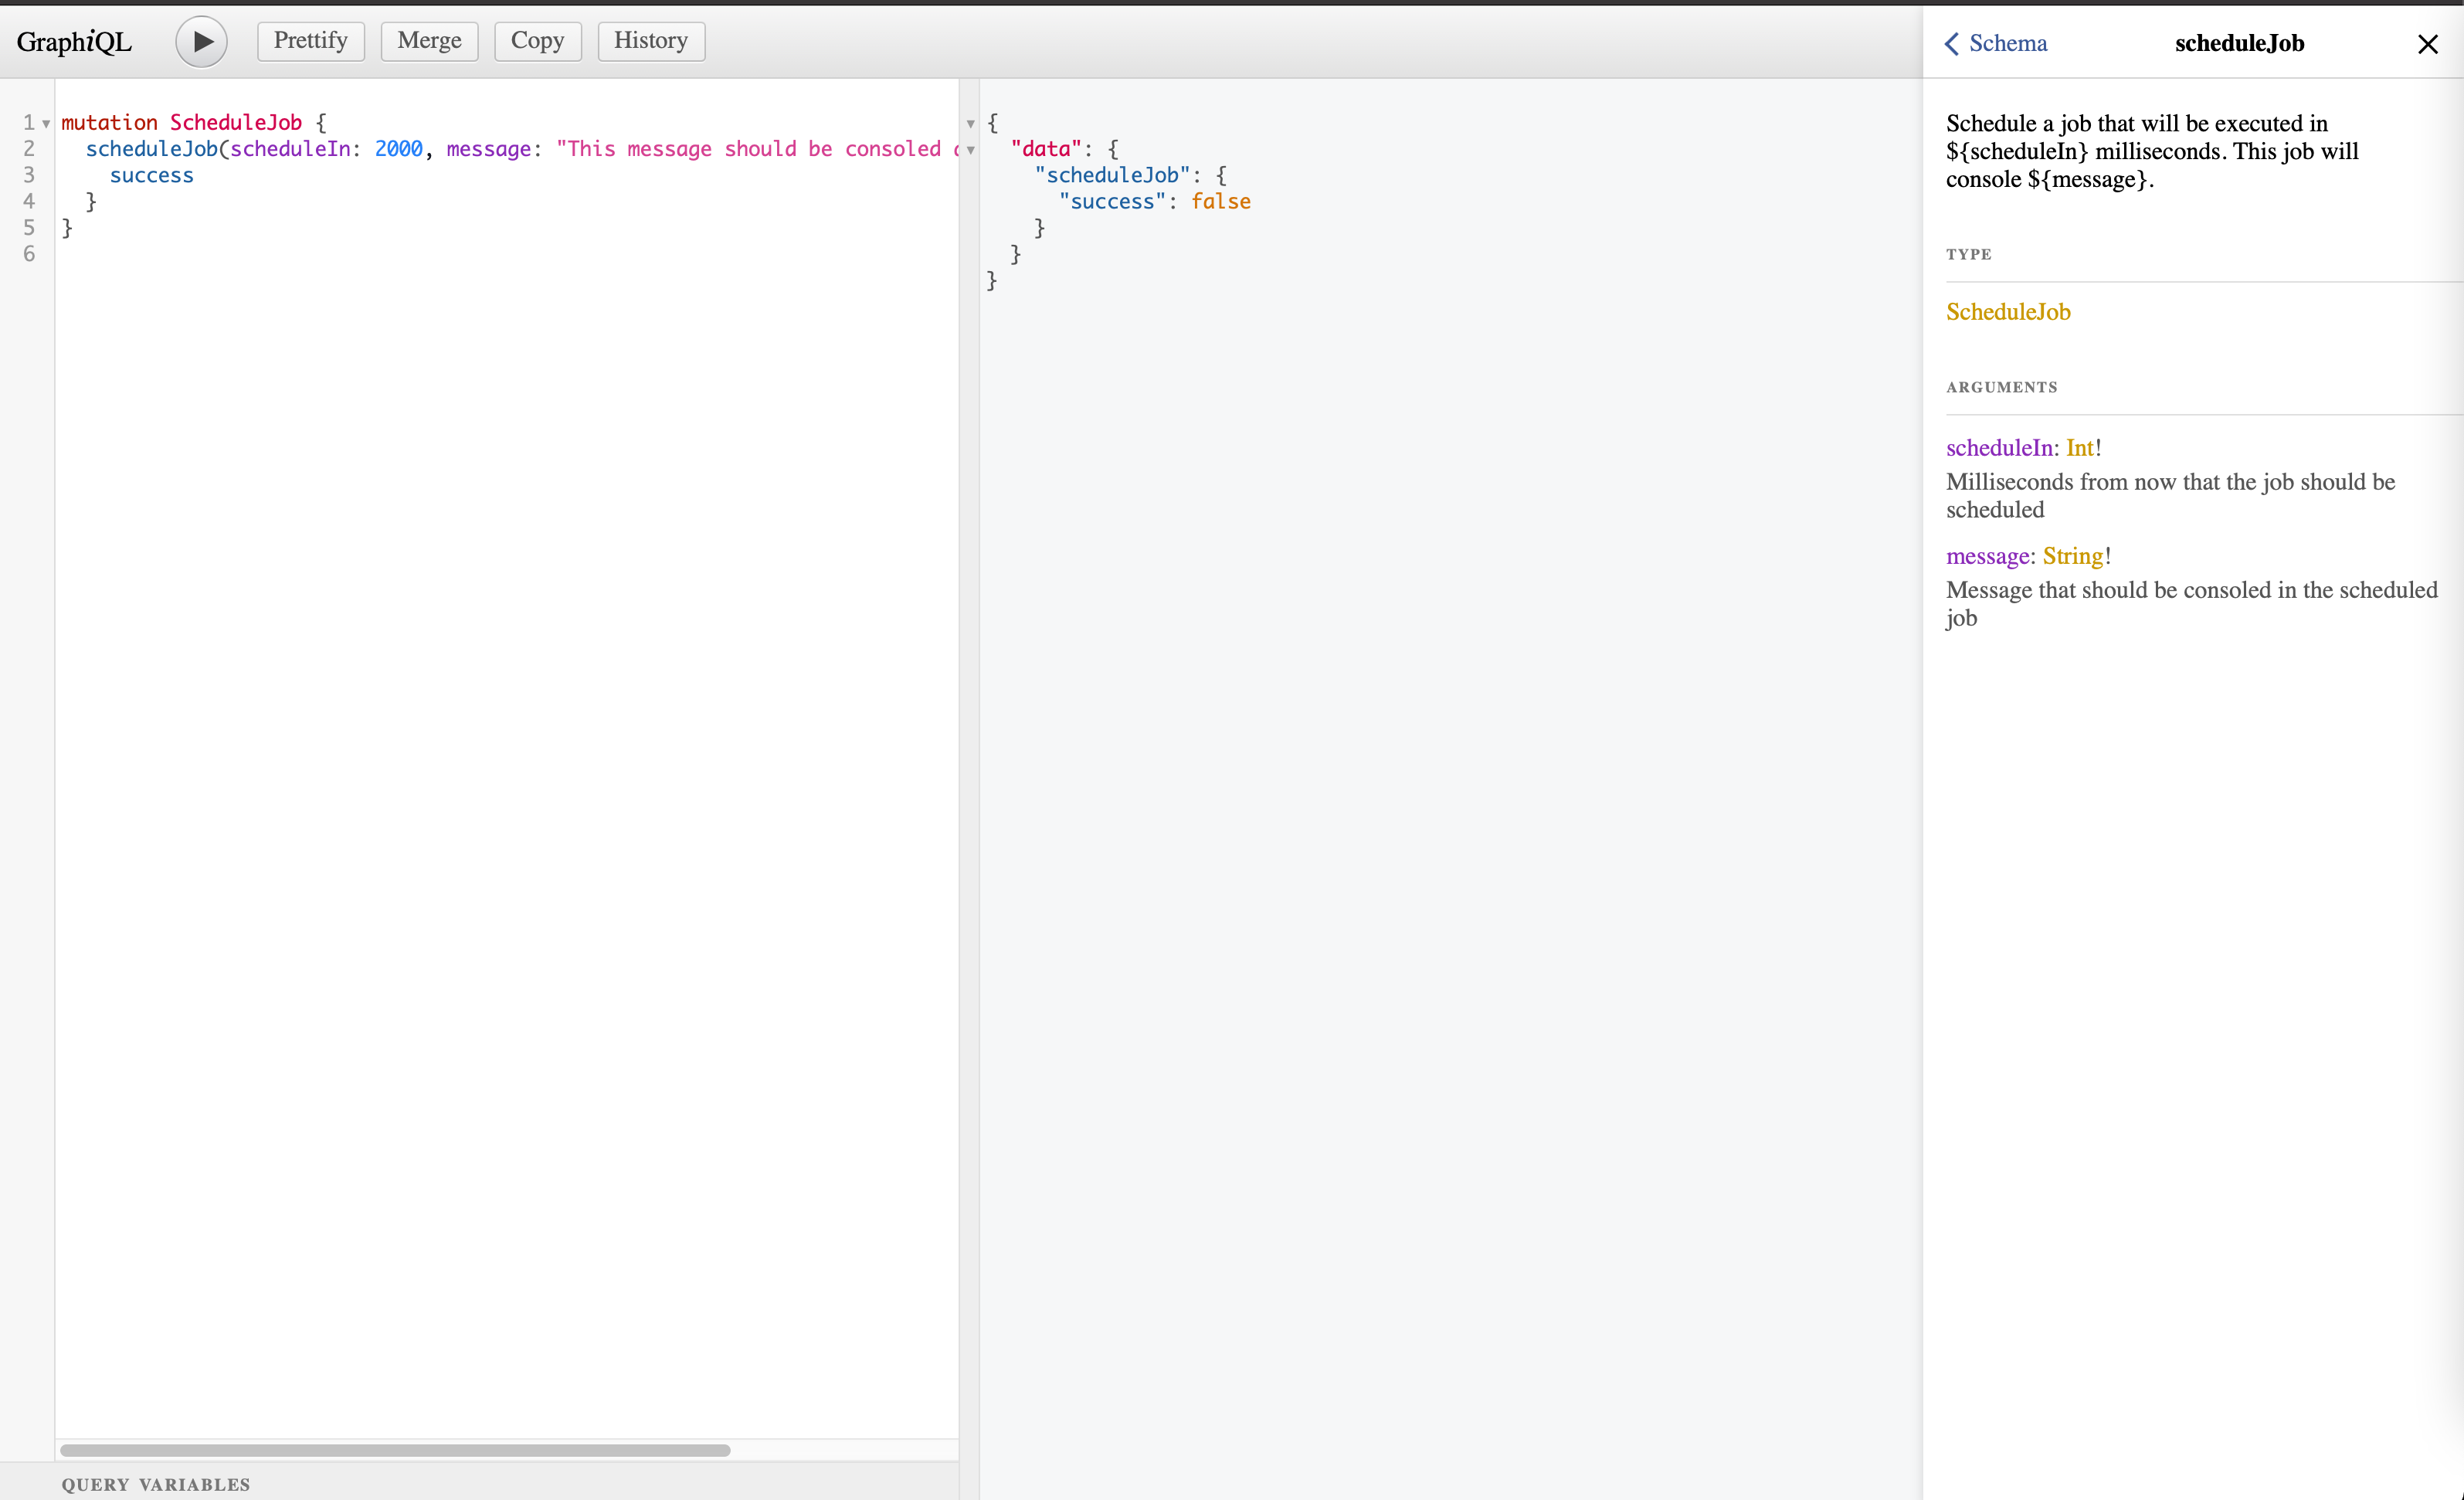Close the scheduleJob docs panel
Viewport: 2464px width, 1500px height.
coord(2427,44)
